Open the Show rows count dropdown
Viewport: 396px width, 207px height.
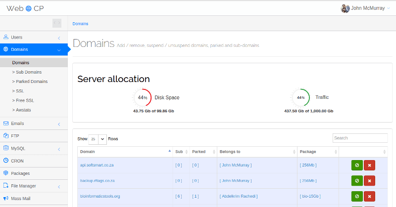click(x=98, y=139)
